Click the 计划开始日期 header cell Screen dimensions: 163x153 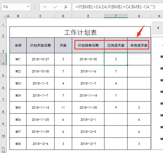40,45
